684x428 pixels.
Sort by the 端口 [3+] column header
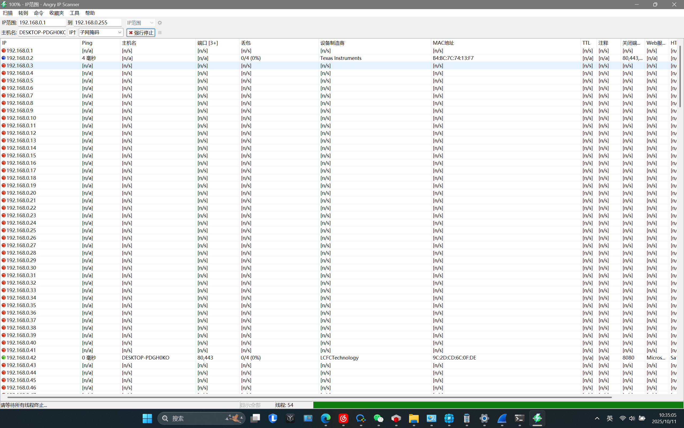tap(217, 43)
